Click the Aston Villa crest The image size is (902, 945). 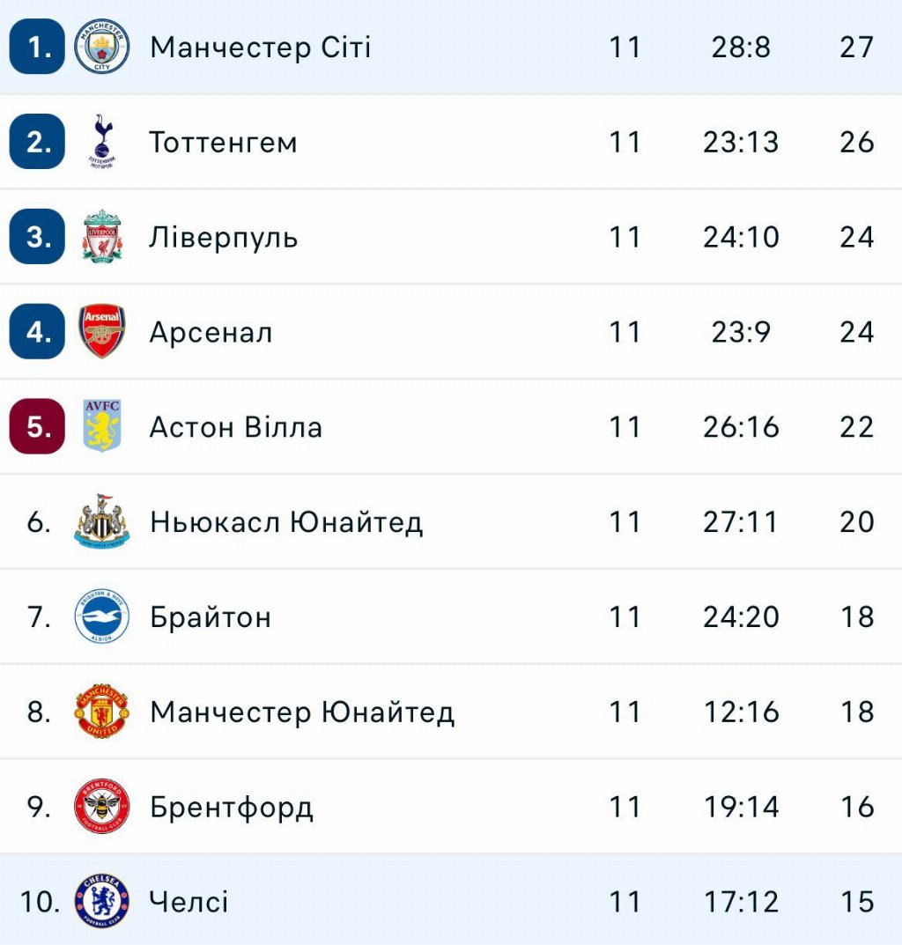tap(102, 427)
